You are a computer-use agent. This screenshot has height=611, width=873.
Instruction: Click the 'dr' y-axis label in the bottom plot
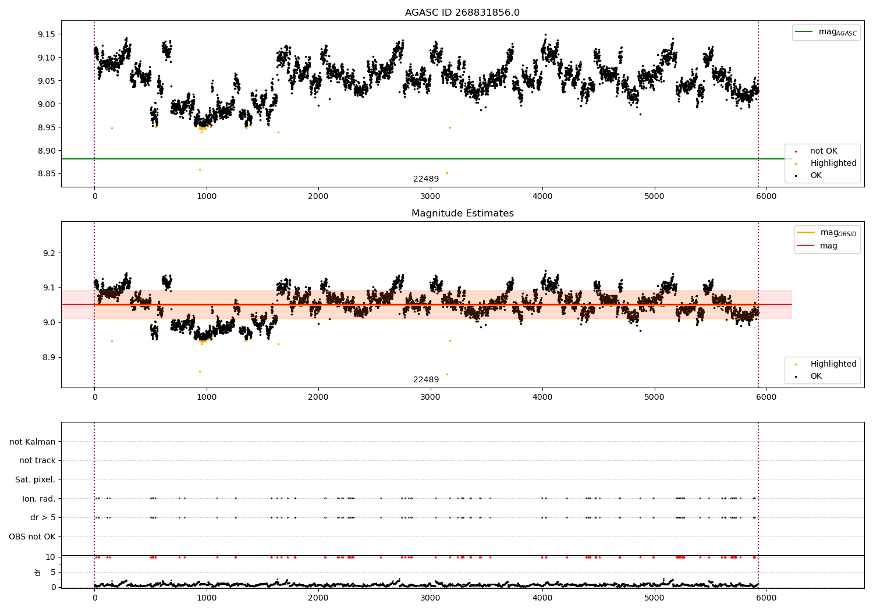[38, 572]
